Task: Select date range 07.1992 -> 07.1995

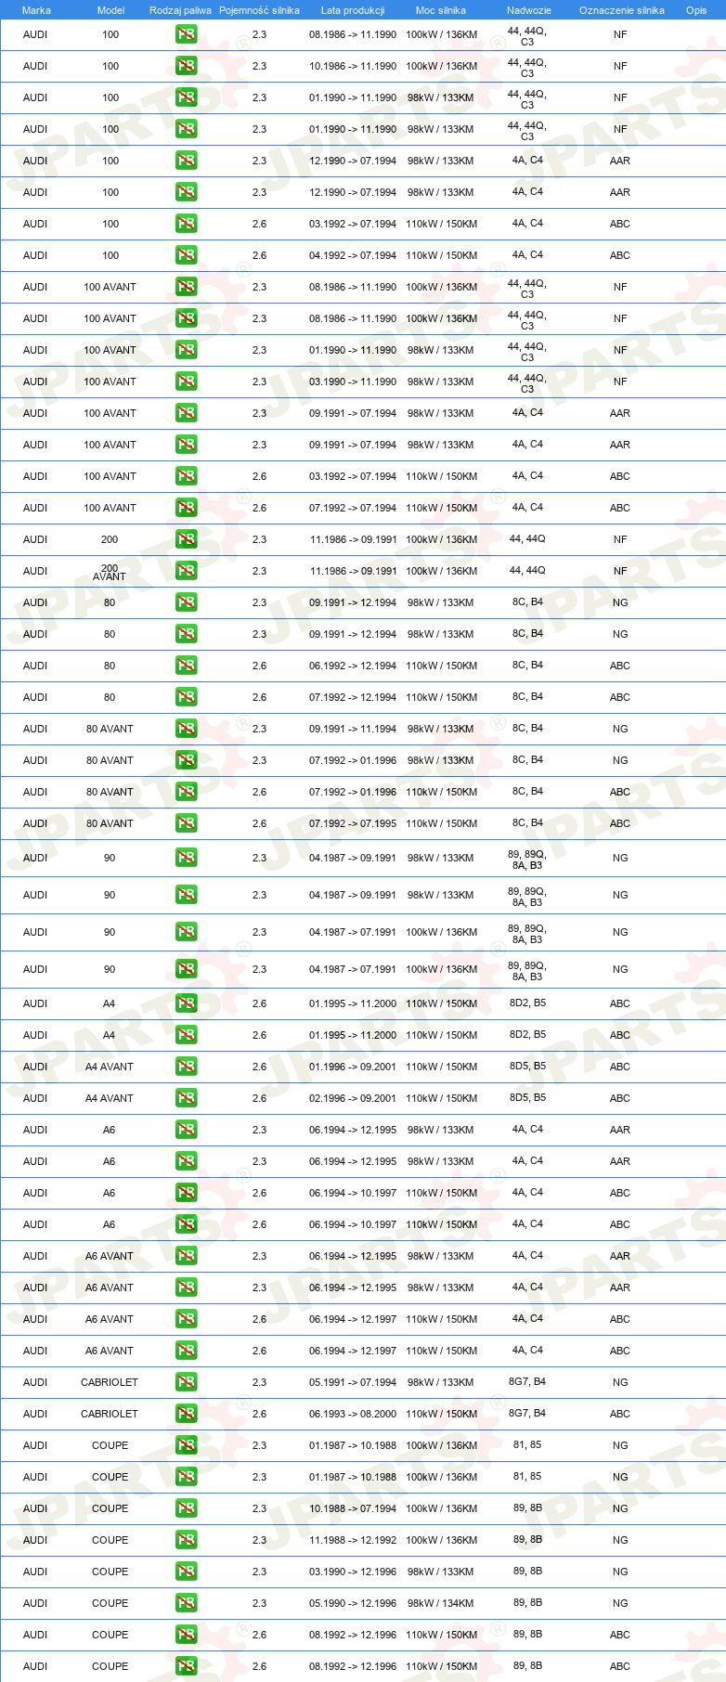Action: point(353,823)
